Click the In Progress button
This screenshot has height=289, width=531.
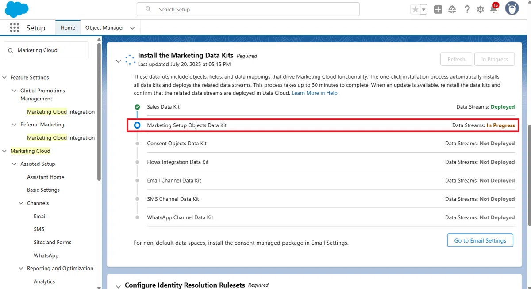pyautogui.click(x=495, y=59)
